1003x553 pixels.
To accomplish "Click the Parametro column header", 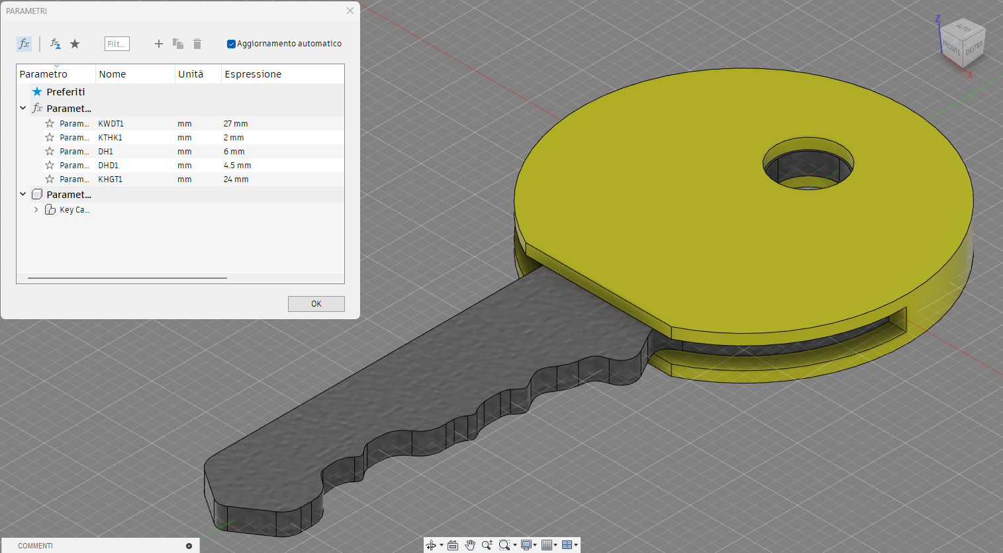I will (x=43, y=74).
